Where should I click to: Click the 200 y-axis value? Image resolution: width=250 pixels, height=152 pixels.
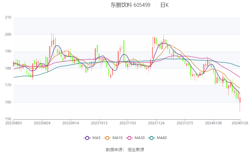point(8,34)
